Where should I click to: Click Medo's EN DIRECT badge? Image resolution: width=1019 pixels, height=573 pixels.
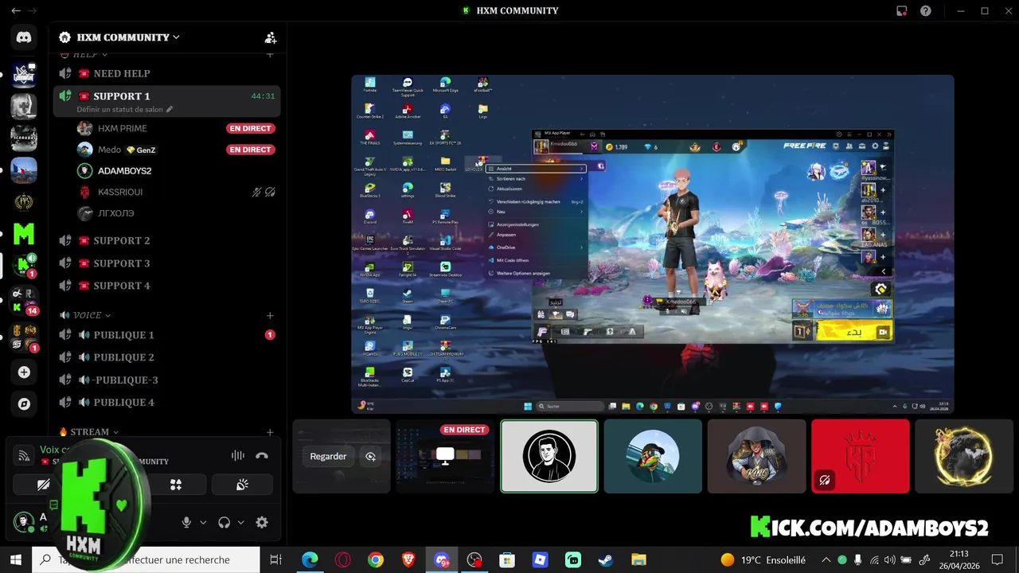[x=250, y=150]
